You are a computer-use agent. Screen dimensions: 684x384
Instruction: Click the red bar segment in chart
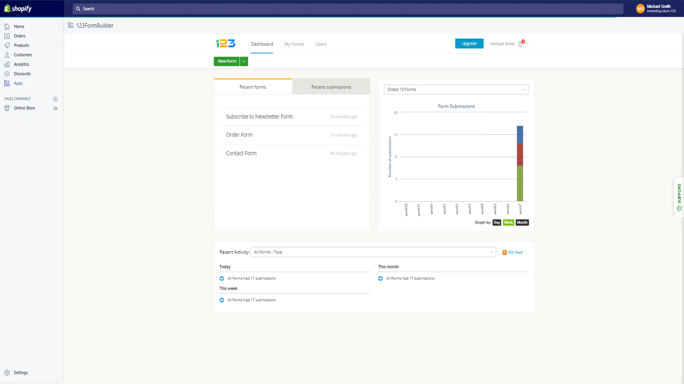(x=520, y=154)
